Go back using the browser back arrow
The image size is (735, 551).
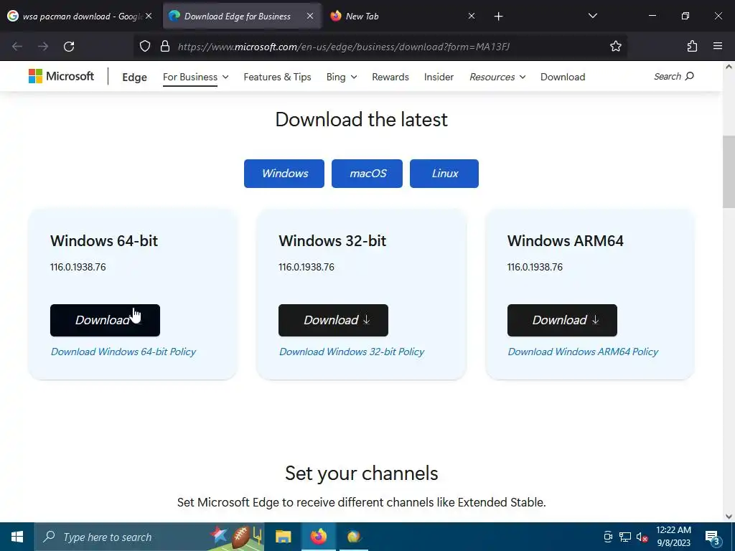click(17, 47)
